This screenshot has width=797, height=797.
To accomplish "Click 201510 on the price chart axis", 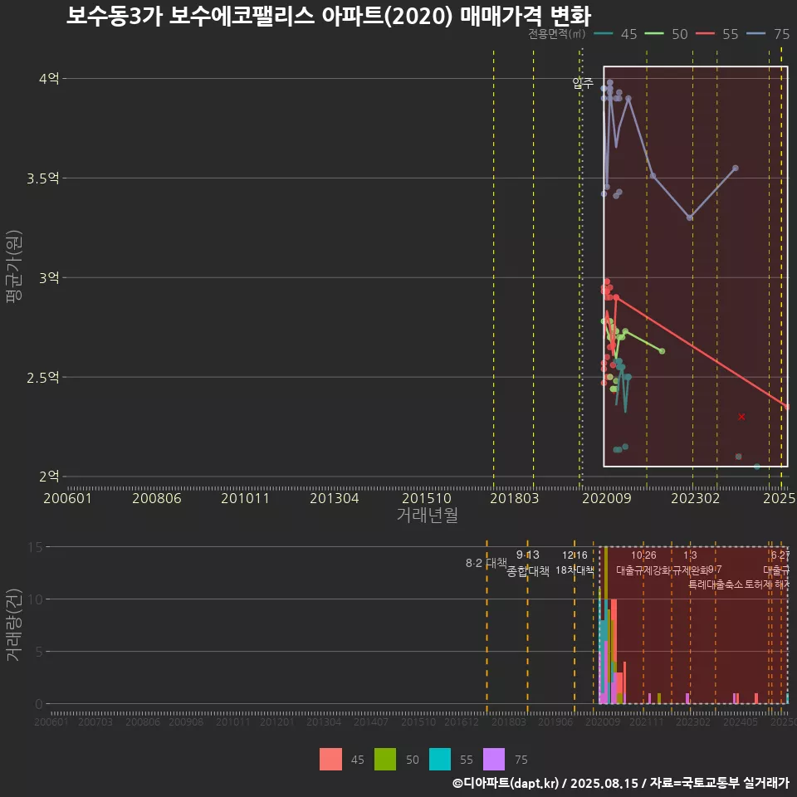I will click(x=427, y=498).
